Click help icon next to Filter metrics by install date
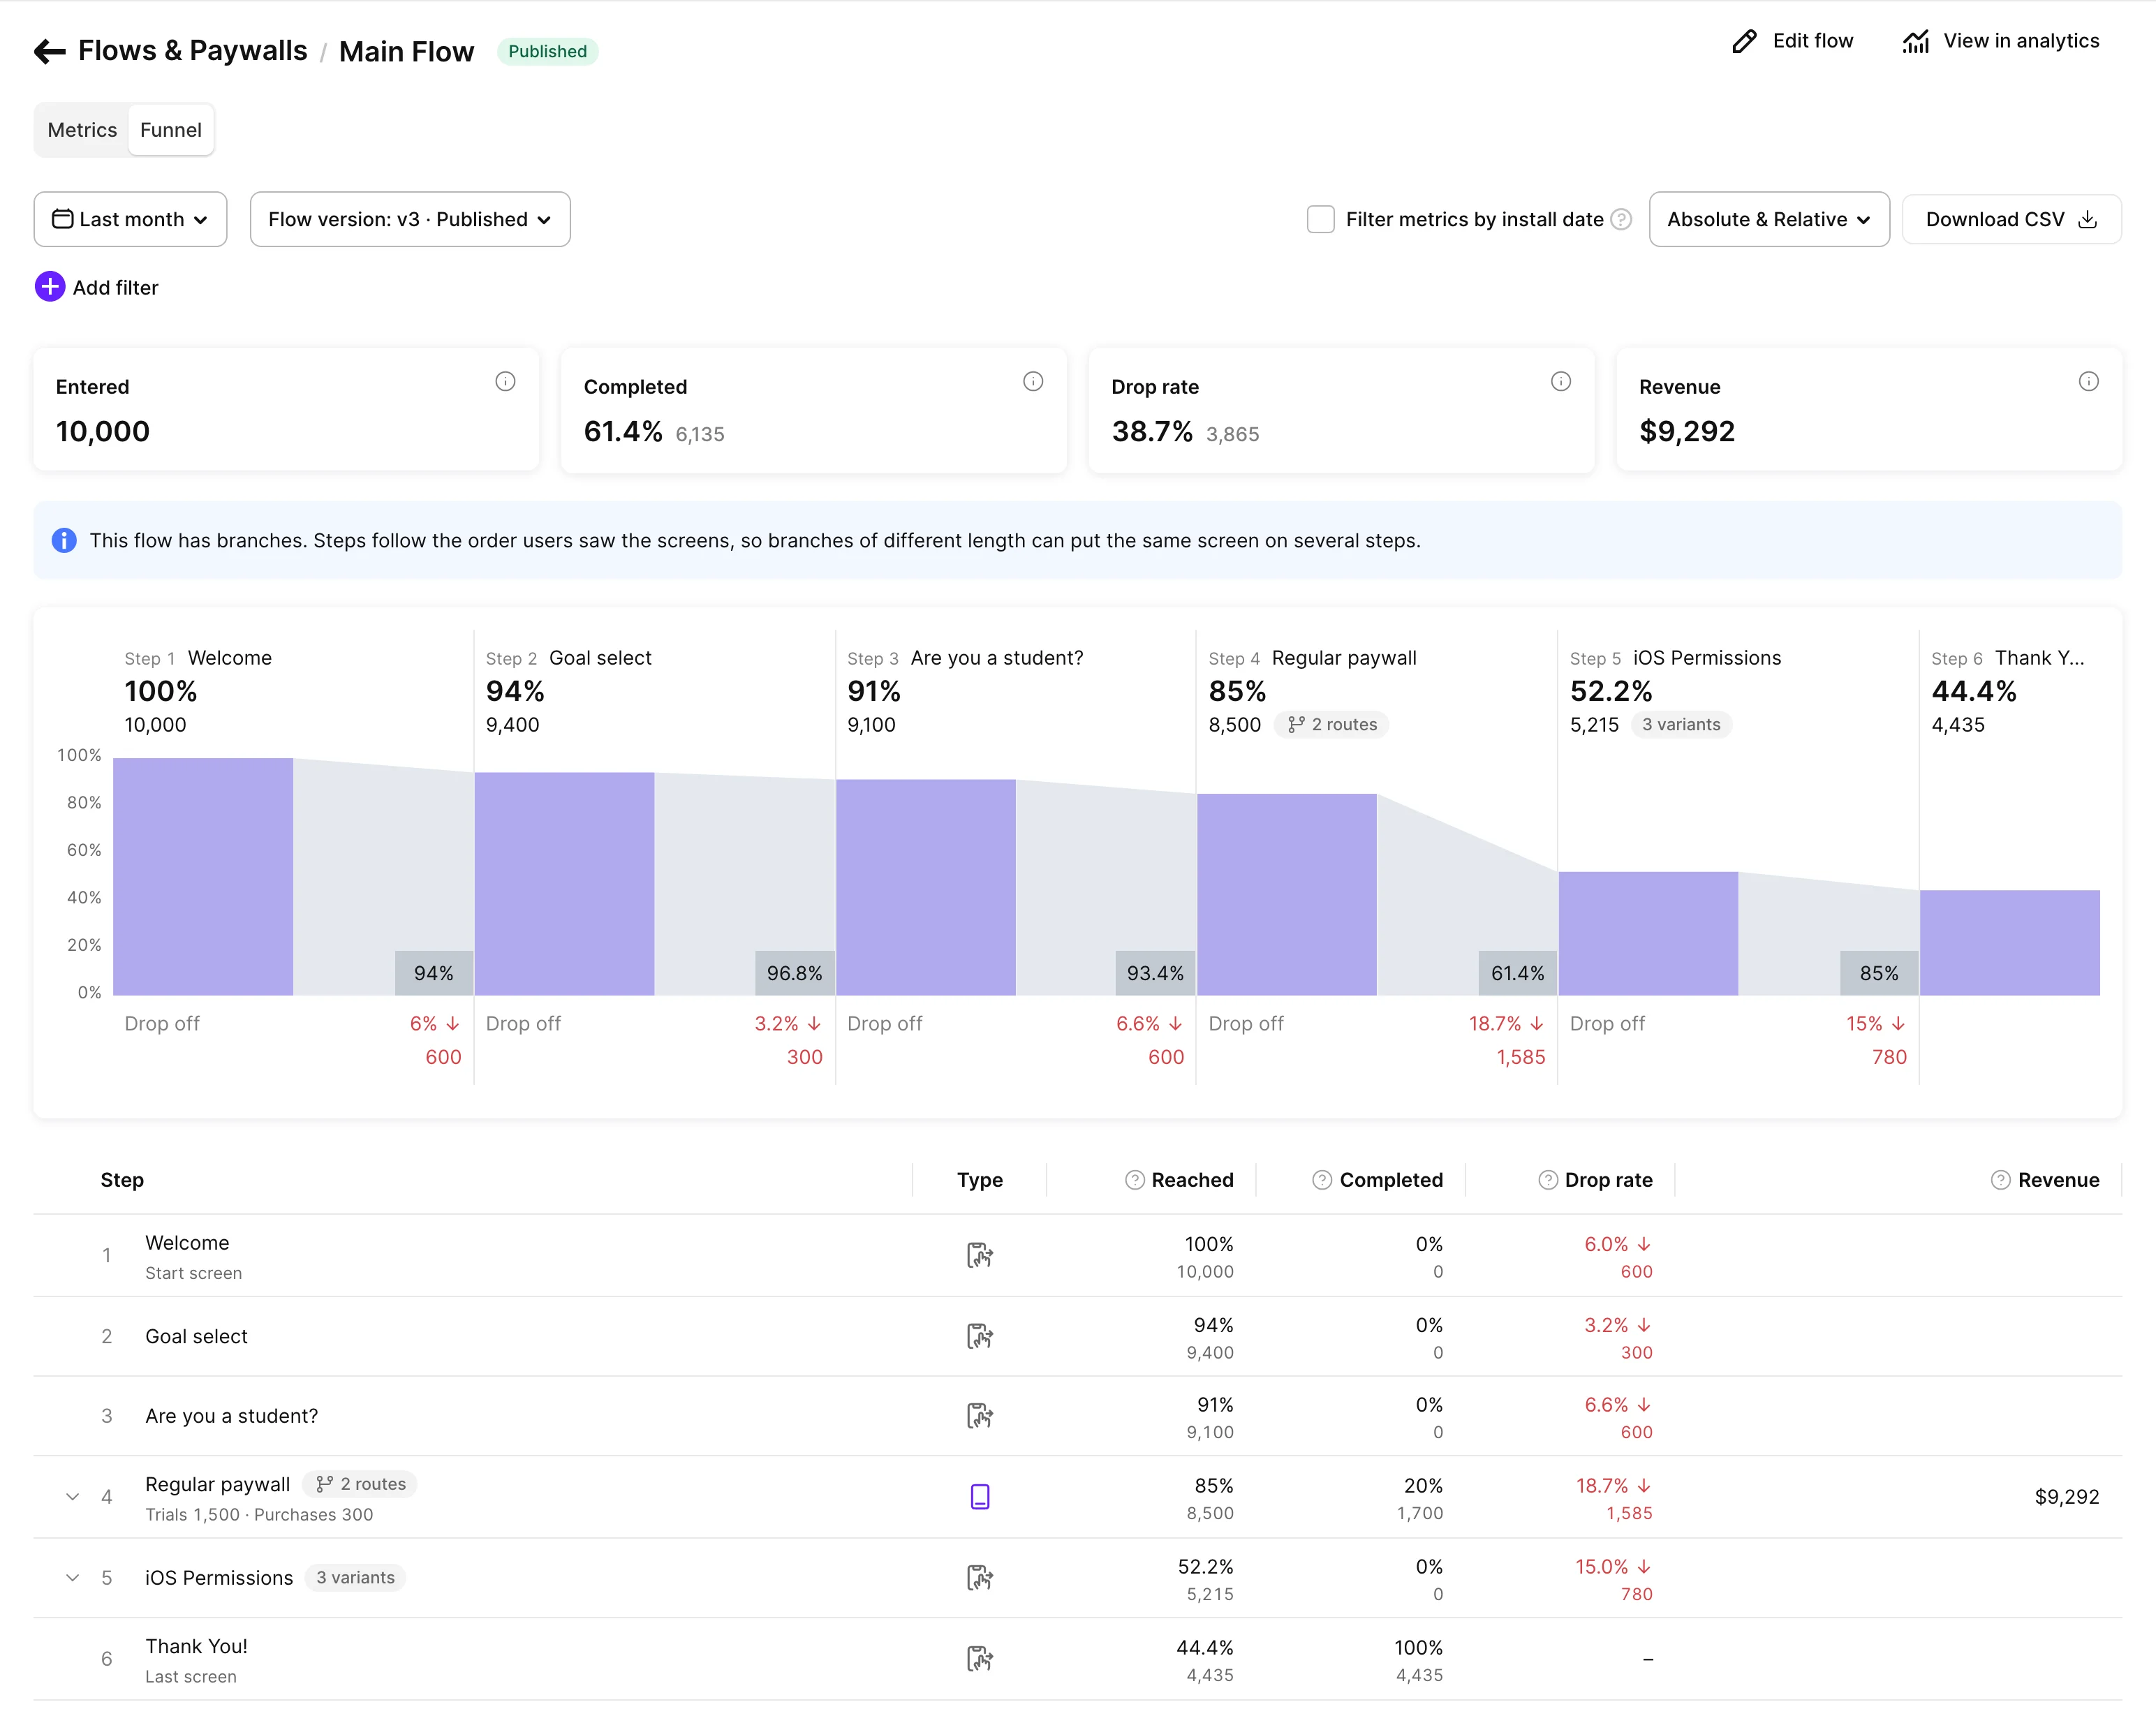The height and width of the screenshot is (1723, 2156). [1621, 219]
